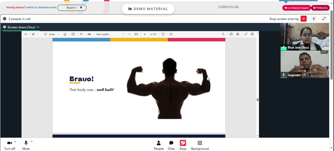Open call settings gear beside people count
The image size is (334, 151).
pos(4,19)
